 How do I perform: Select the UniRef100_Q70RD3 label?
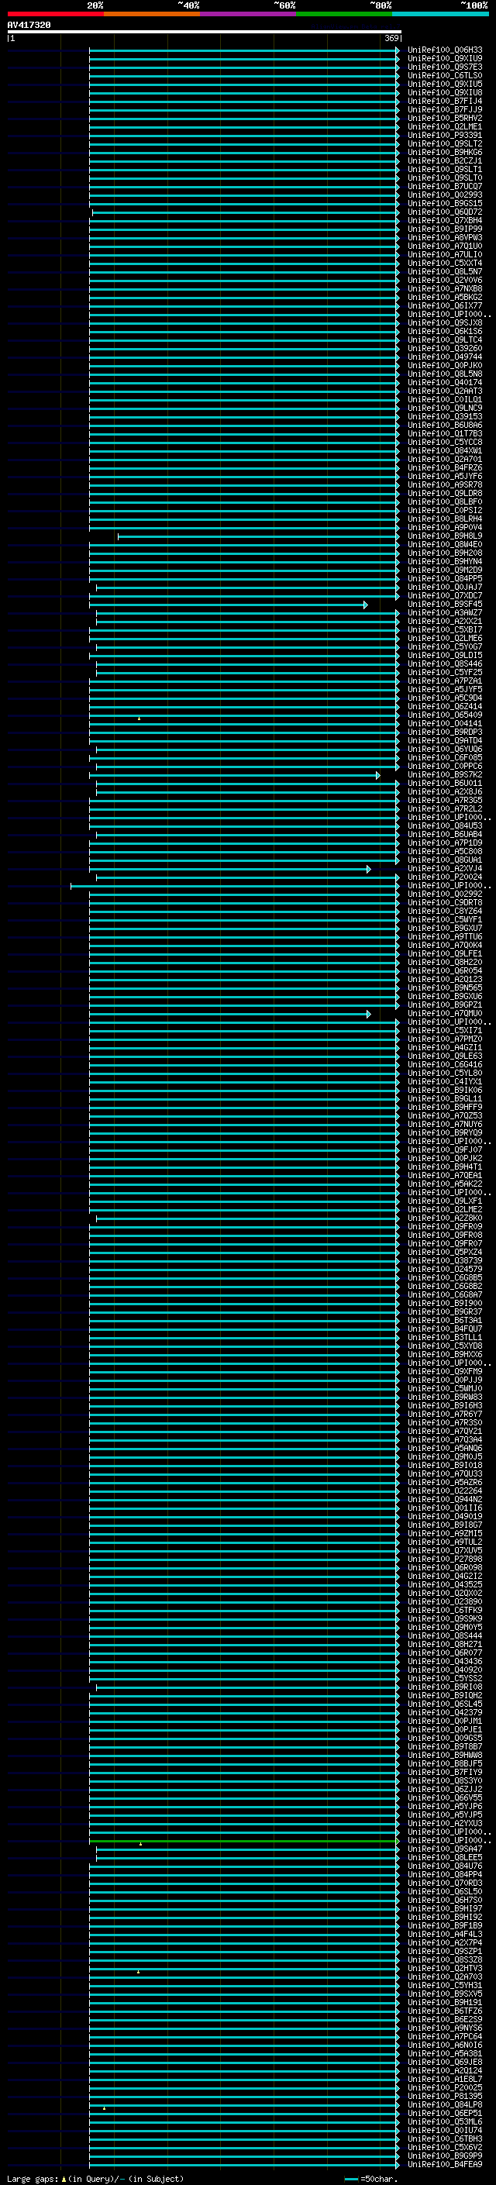(445, 1883)
